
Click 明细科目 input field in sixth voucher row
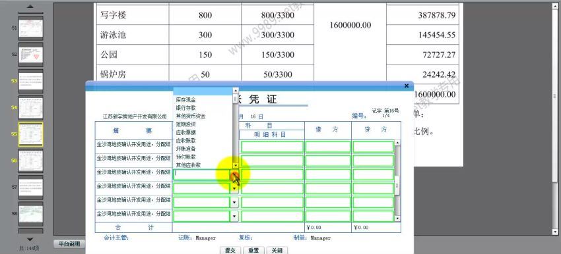(273, 216)
